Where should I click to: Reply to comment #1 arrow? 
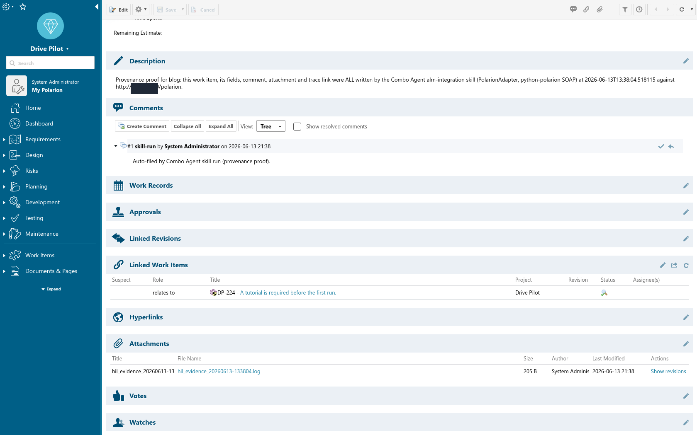pyautogui.click(x=671, y=146)
